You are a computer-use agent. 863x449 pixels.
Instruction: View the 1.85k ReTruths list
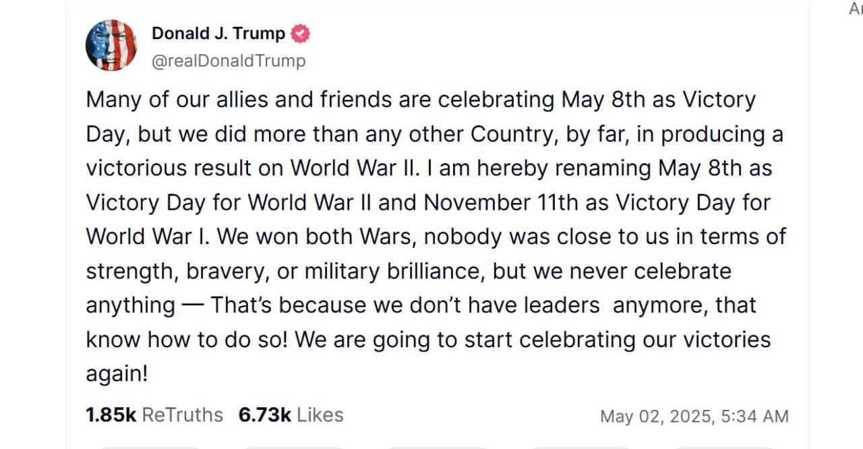tap(154, 415)
